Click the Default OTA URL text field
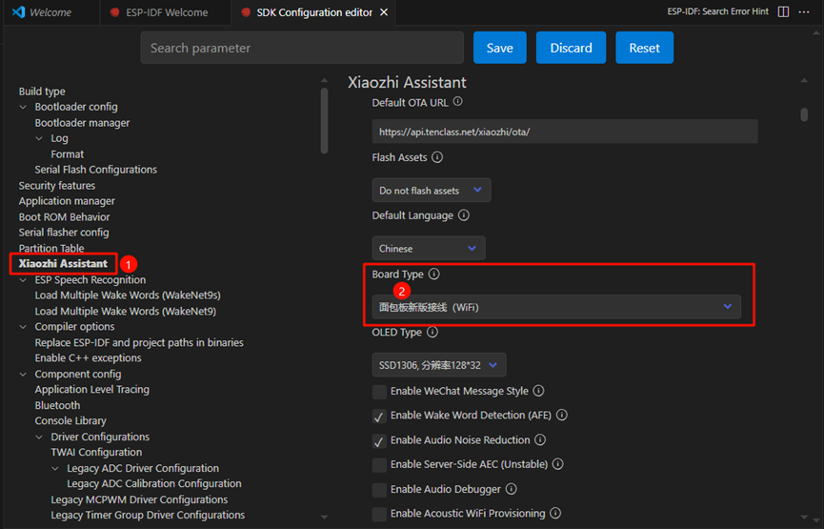Screen dimensions: 824x529 tap(565, 132)
